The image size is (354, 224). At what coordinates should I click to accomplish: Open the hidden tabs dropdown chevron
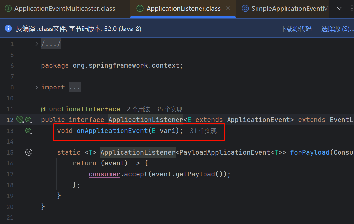pyautogui.click(x=339, y=9)
